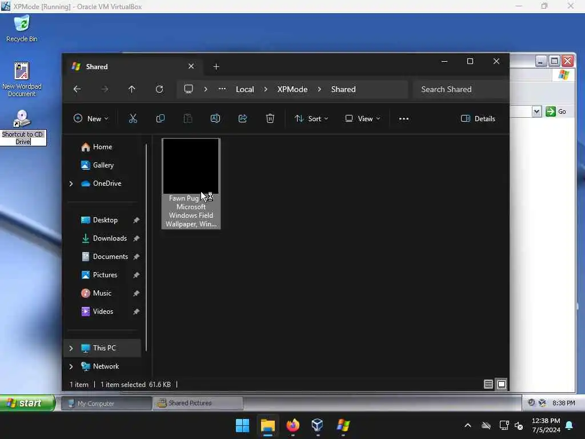This screenshot has height=439, width=585.
Task: Open Downloads in navigation pane
Action: [x=104, y=238]
